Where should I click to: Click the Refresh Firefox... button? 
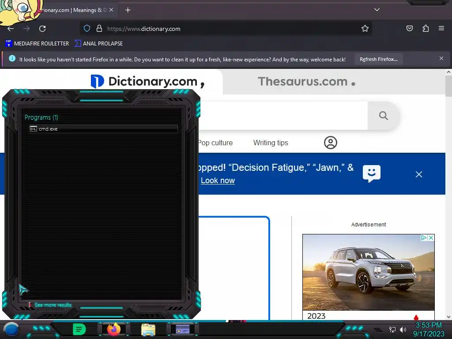[x=378, y=59]
